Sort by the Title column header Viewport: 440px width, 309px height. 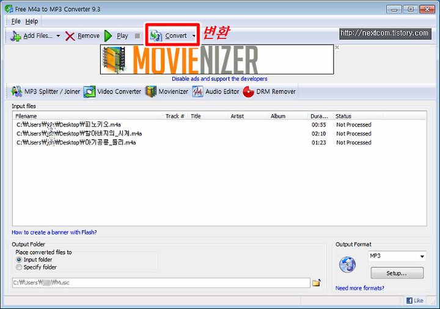pos(208,116)
